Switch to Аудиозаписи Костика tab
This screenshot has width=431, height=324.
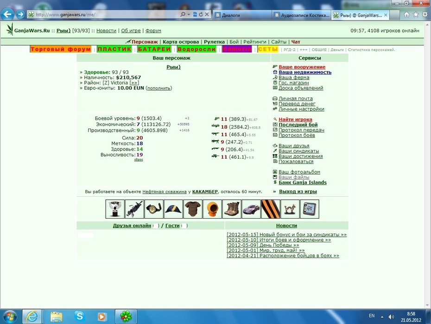point(302,15)
